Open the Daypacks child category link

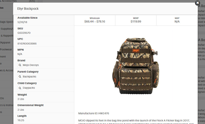tap(29, 88)
